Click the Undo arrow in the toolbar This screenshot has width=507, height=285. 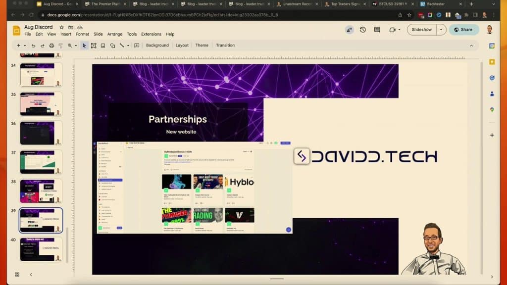[34, 46]
